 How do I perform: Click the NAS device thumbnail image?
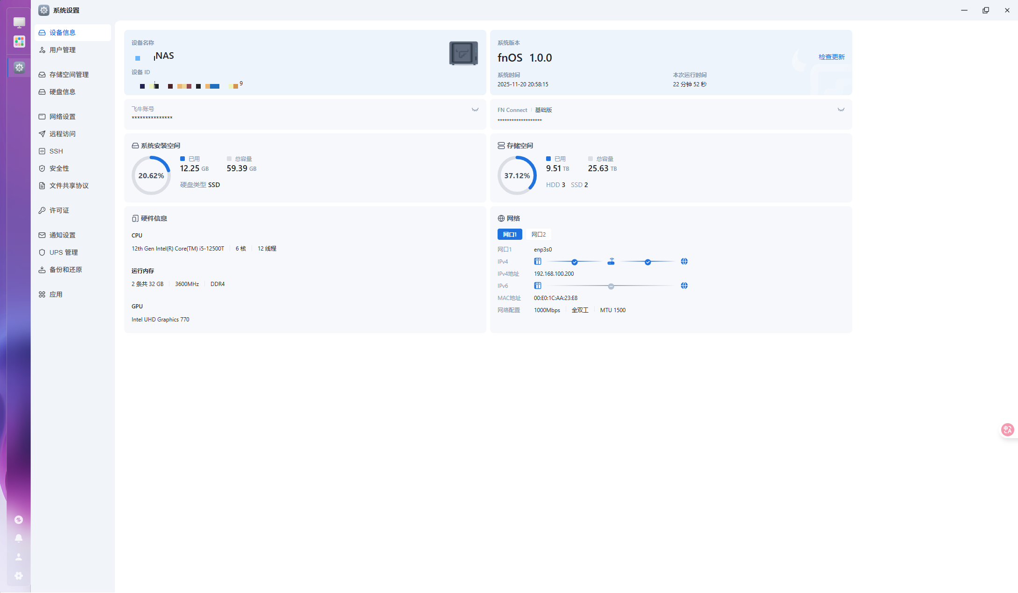pyautogui.click(x=463, y=53)
